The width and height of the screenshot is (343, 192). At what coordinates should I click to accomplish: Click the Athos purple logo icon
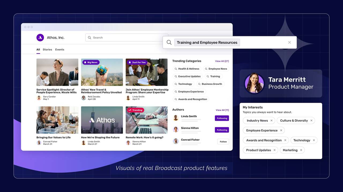pyautogui.click(x=40, y=38)
